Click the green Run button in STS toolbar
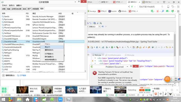This screenshot has height=102, width=181. tap(112, 47)
